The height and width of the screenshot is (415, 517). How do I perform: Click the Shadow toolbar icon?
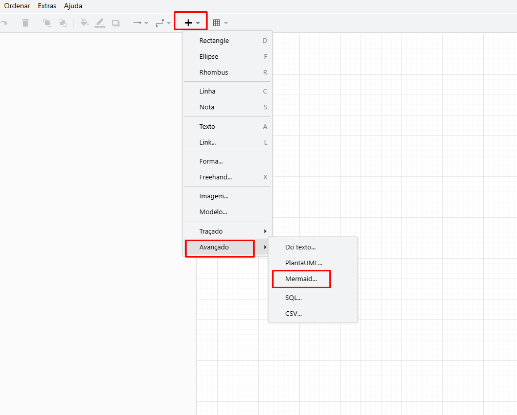click(116, 23)
